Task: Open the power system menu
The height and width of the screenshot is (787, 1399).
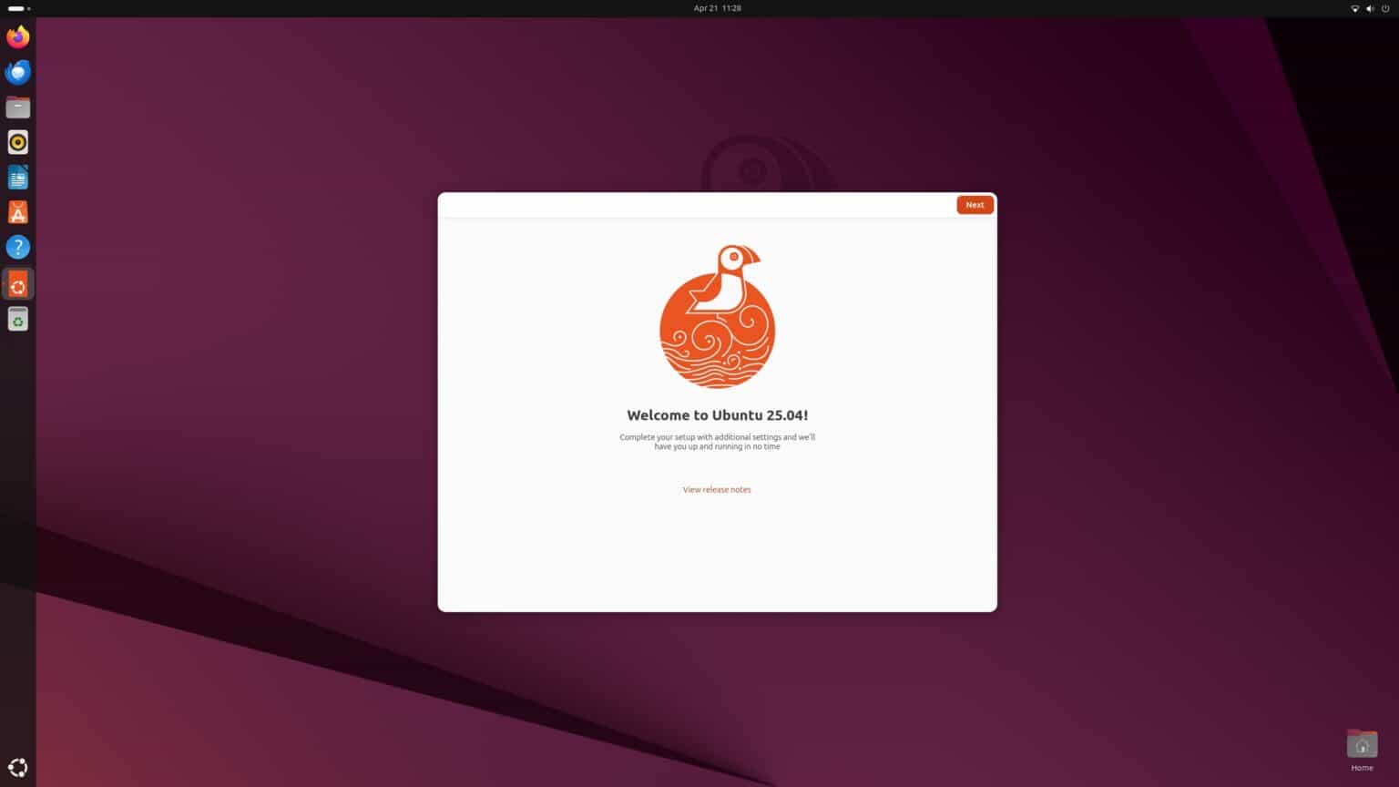Action: point(1385,8)
